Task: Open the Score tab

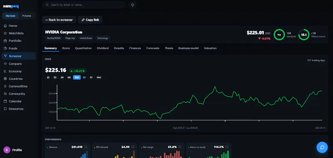Action: tap(66, 48)
